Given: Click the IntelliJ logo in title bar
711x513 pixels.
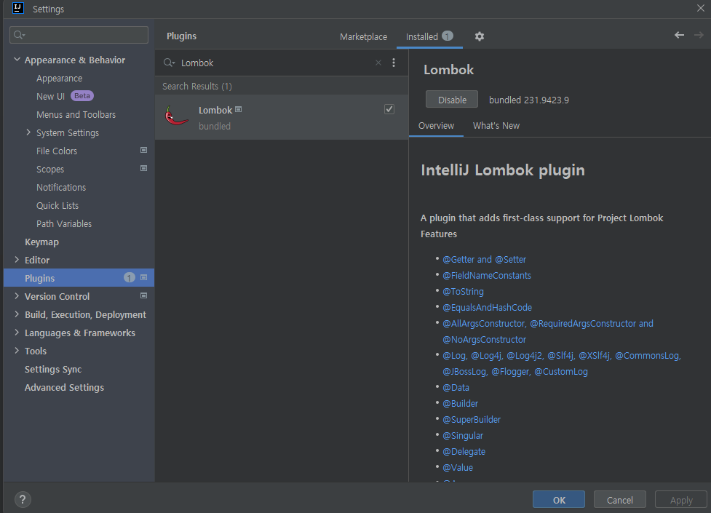Looking at the screenshot, I should point(17,8).
